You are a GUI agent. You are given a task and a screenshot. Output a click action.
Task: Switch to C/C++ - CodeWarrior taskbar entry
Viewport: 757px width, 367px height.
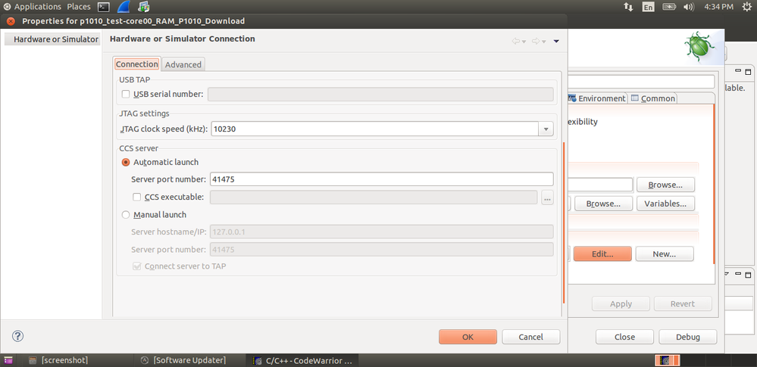pyautogui.click(x=303, y=360)
